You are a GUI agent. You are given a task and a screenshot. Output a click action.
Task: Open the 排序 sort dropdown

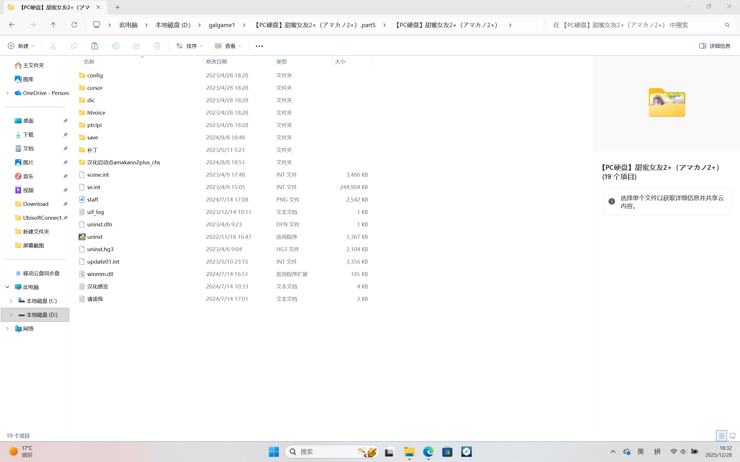[189, 46]
